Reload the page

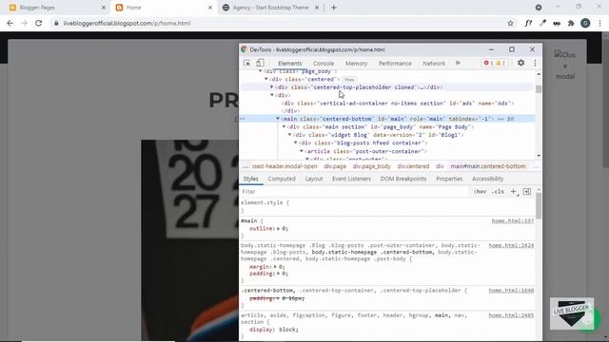38,23
